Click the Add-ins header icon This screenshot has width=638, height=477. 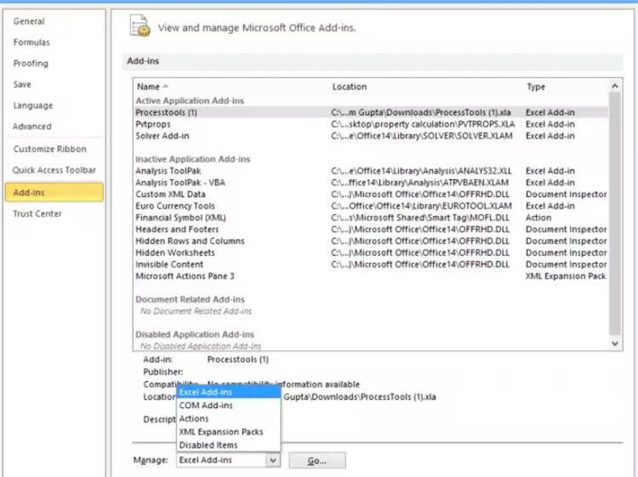click(x=140, y=26)
